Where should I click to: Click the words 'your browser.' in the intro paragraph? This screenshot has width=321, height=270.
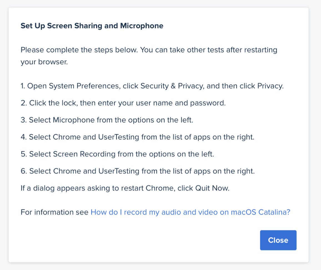pos(44,62)
